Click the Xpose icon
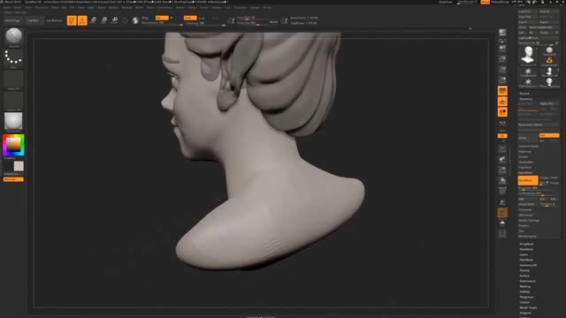Image resolution: width=566 pixels, height=318 pixels. coord(502,234)
